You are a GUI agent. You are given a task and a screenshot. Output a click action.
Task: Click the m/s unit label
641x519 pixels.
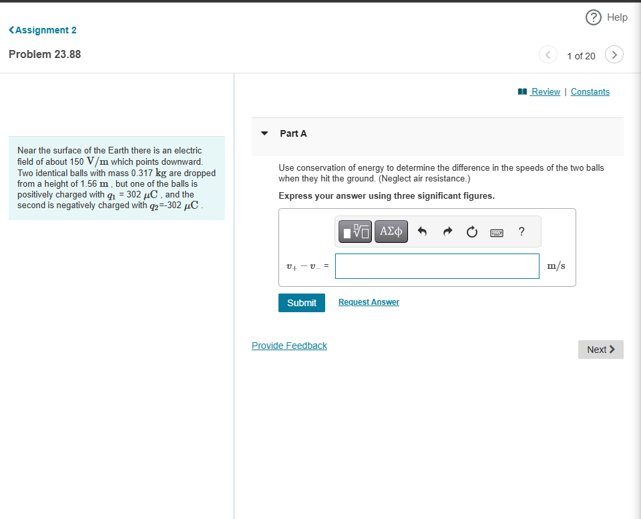pyautogui.click(x=556, y=266)
